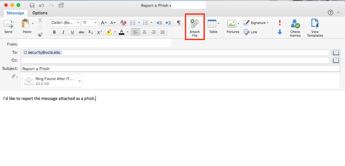The width and height of the screenshot is (345, 166).
Task: Click the Subject field
Action: point(181,69)
